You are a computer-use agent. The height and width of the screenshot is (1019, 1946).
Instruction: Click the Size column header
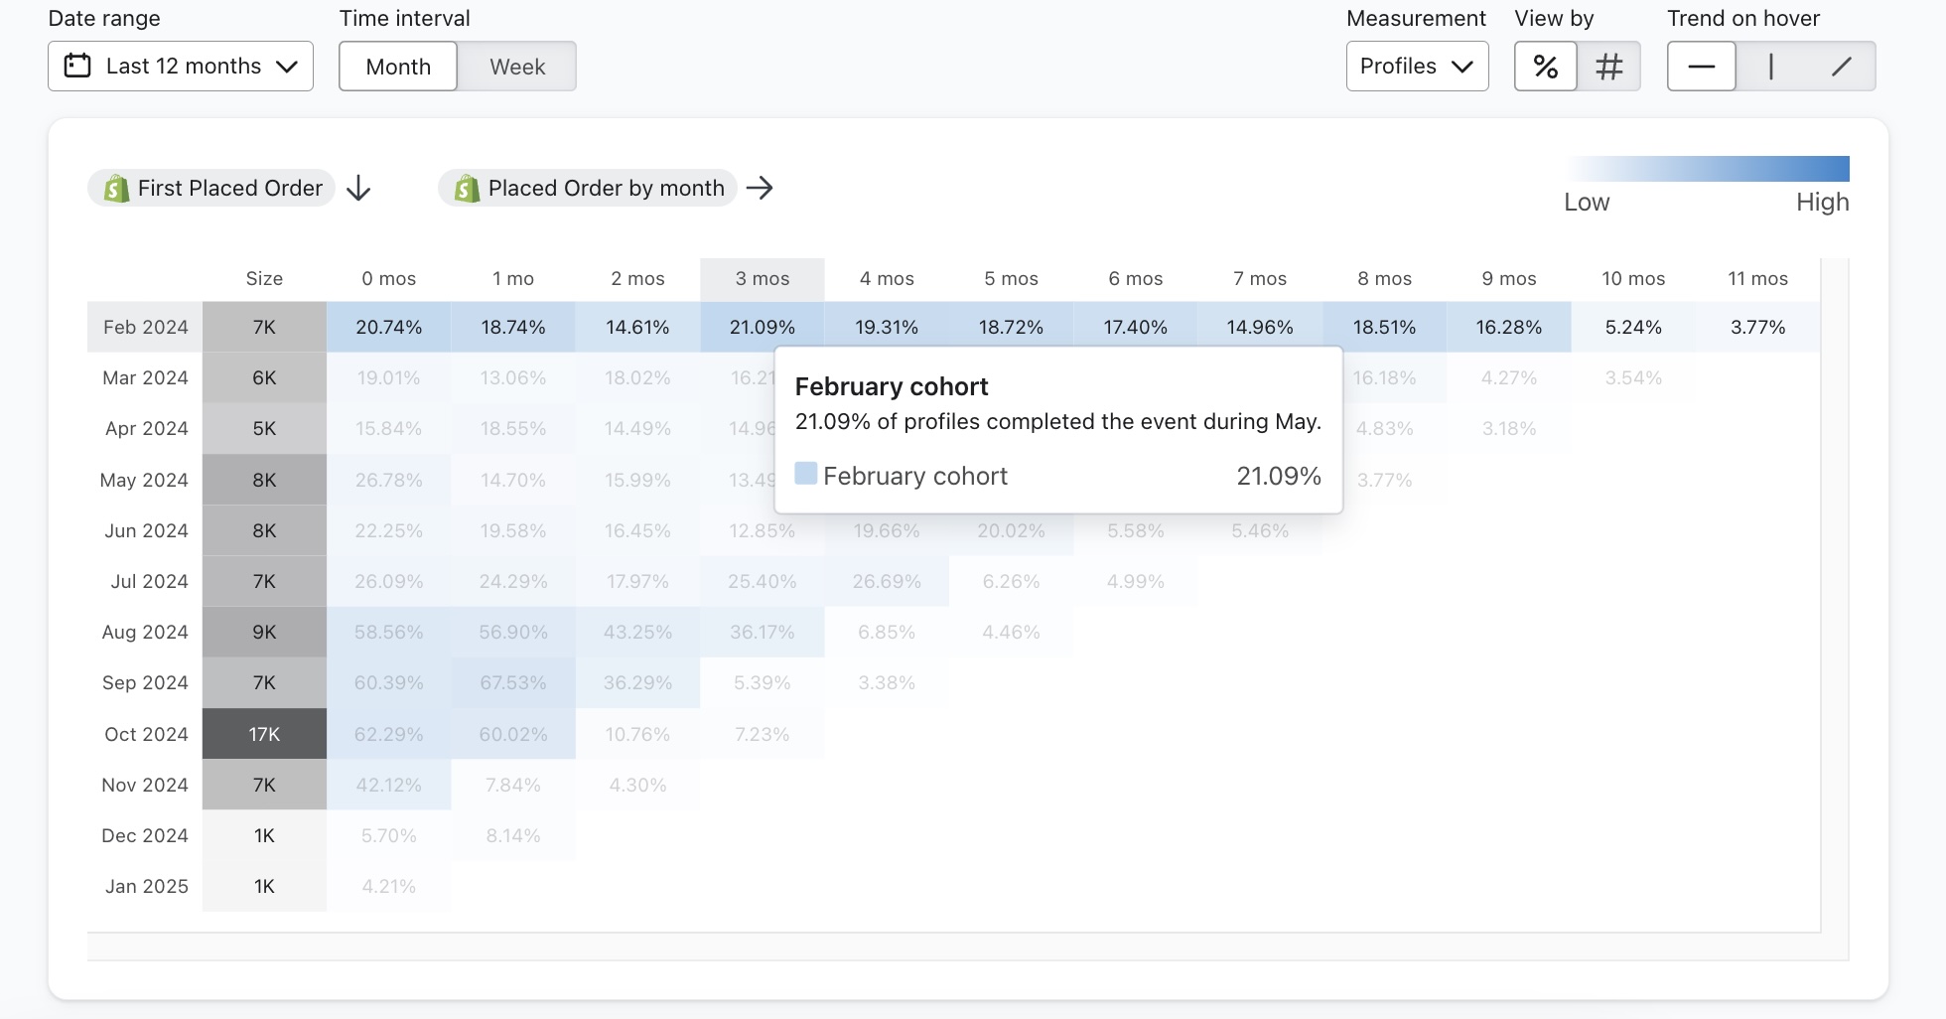tap(264, 279)
